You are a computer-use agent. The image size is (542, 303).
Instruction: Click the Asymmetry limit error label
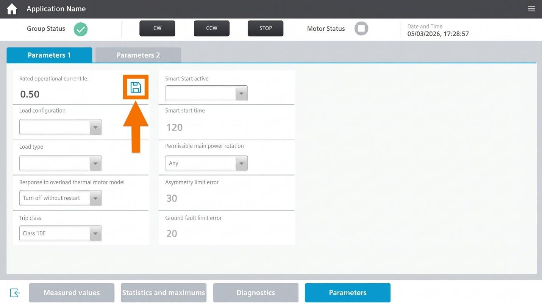(192, 182)
